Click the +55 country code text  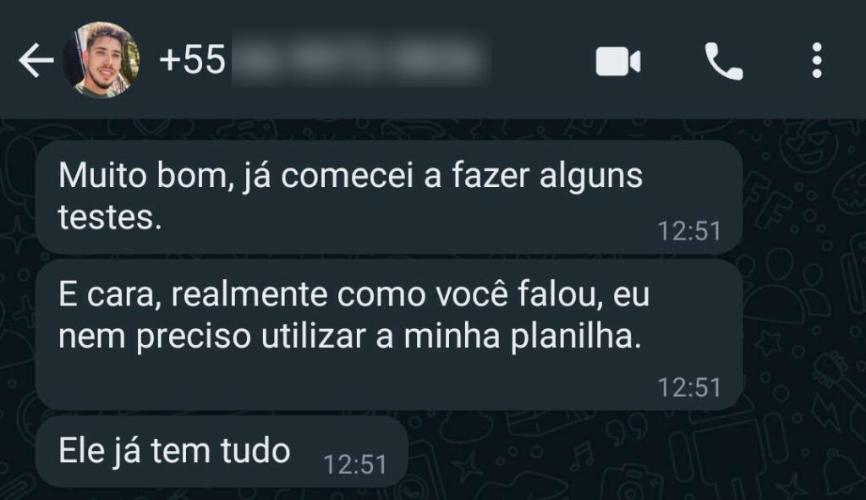click(192, 60)
